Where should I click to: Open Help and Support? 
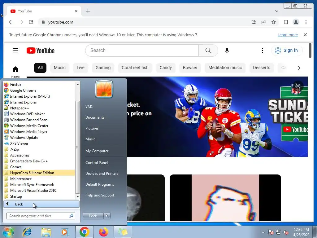tap(100, 195)
